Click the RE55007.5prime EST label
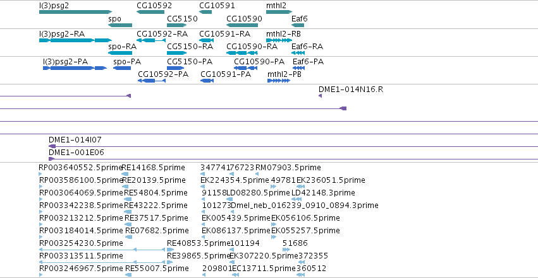Screen dimensions: 538x278 (157, 269)
